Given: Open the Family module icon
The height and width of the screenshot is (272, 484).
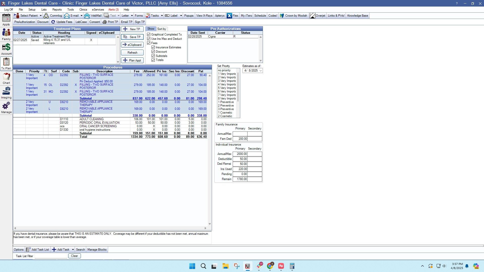Looking at the screenshot, I should click(6, 33).
